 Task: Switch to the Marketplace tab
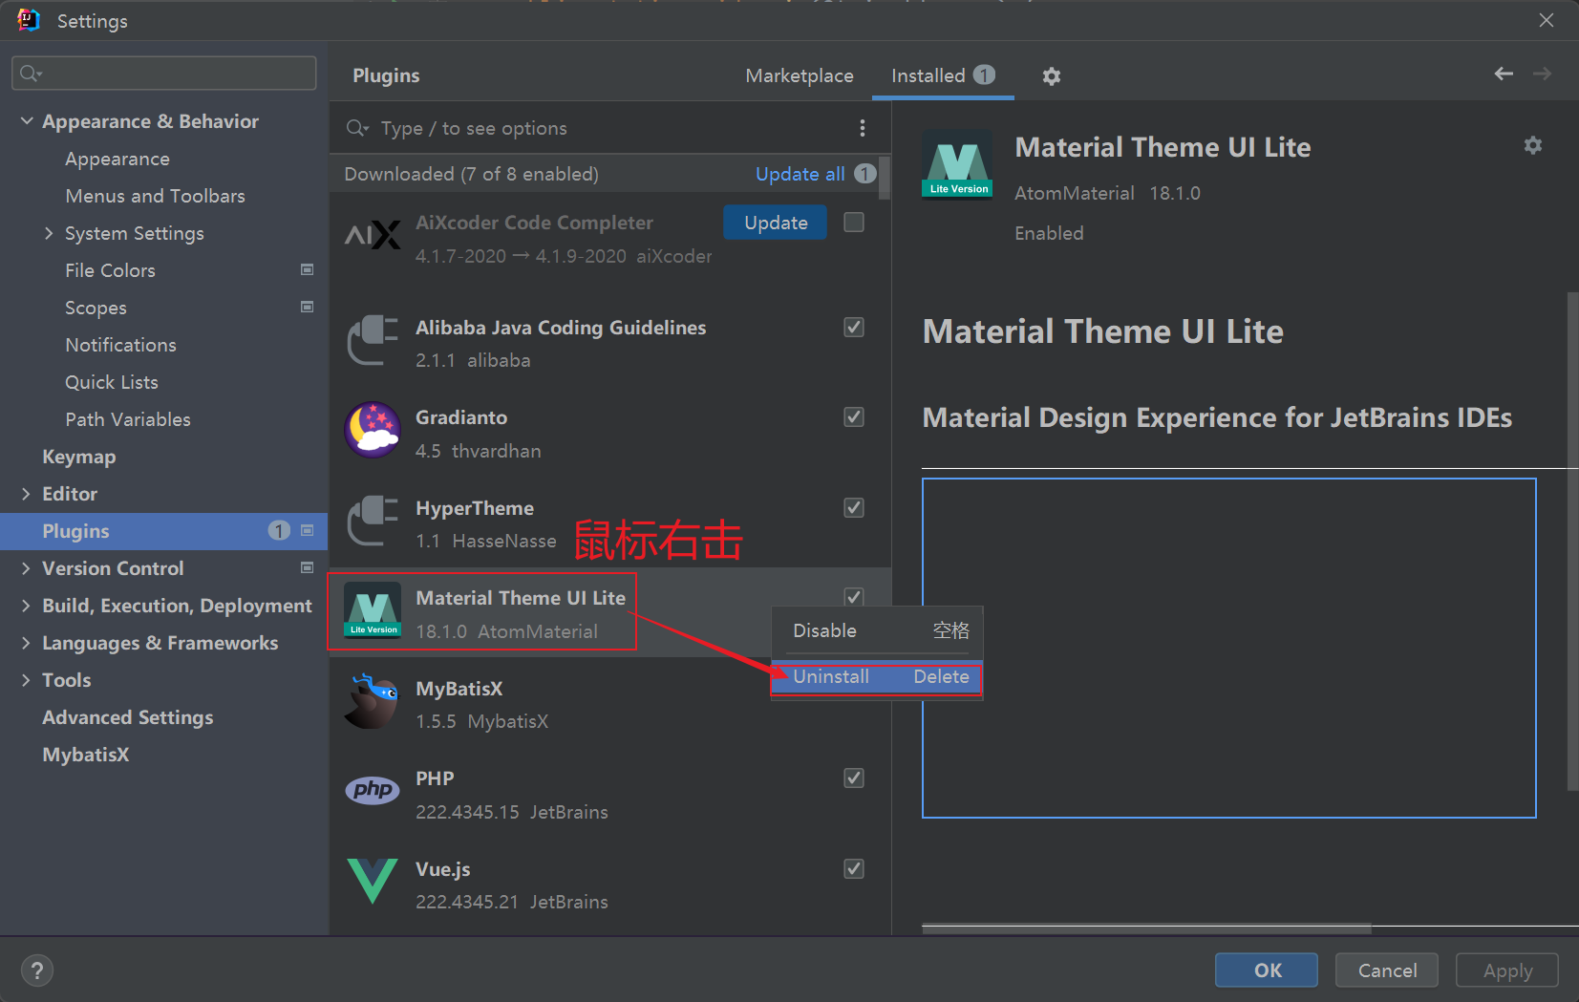point(800,75)
